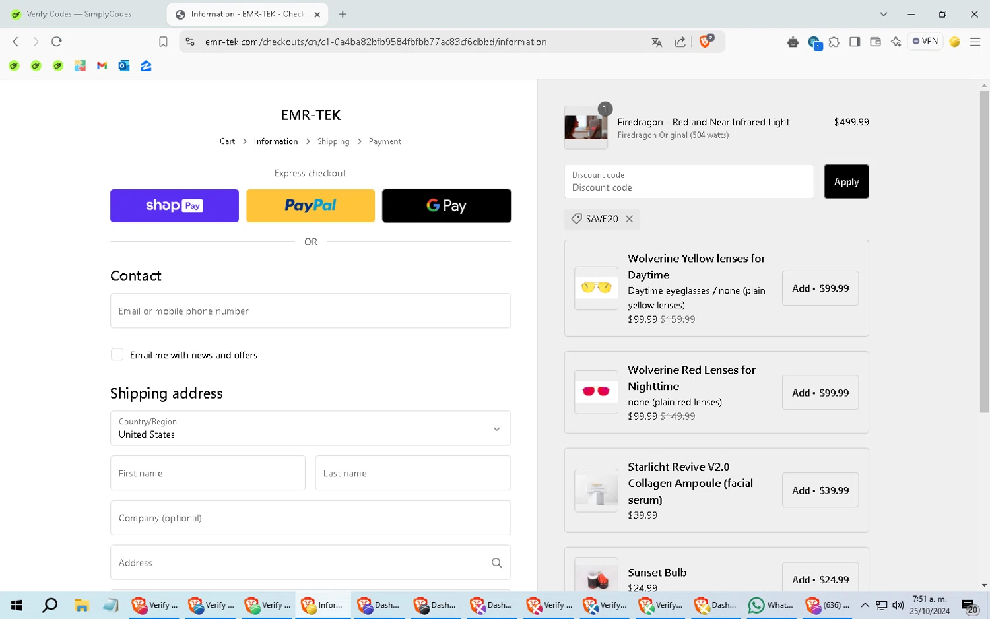Viewport: 990px width, 619px height.
Task: Click the Wolverine Red Lenses thumbnail
Action: pos(596,392)
